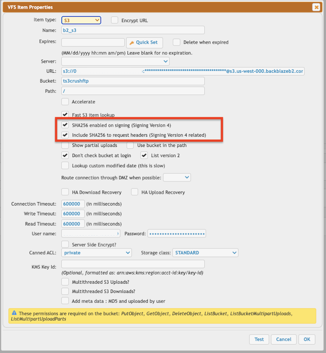
Task: Enable the Accelerate checkbox
Action: click(65, 102)
